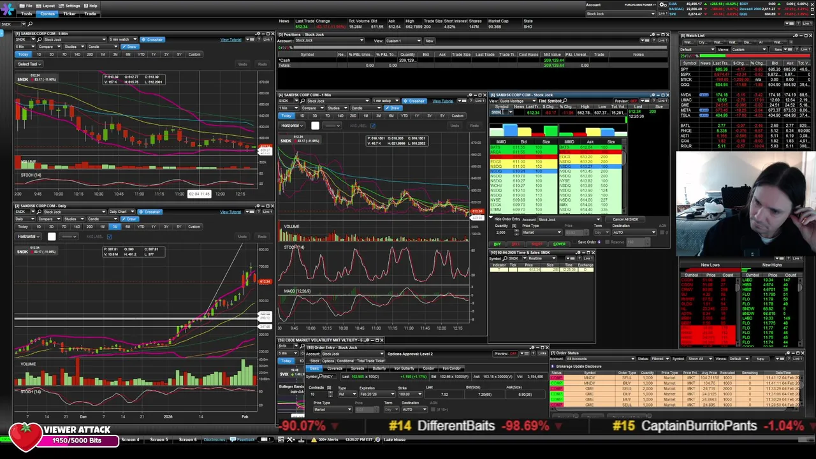Open Screen 5 in bottom bar
Image resolution: width=816 pixels, height=459 pixels.
(x=159, y=439)
